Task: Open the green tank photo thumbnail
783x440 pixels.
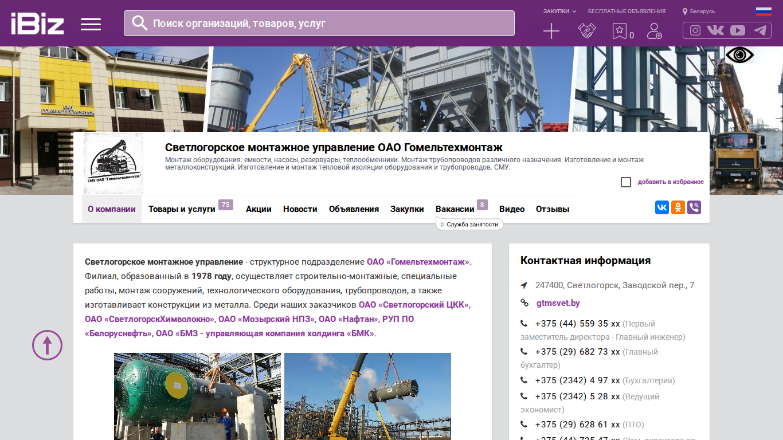Action: coord(197,396)
